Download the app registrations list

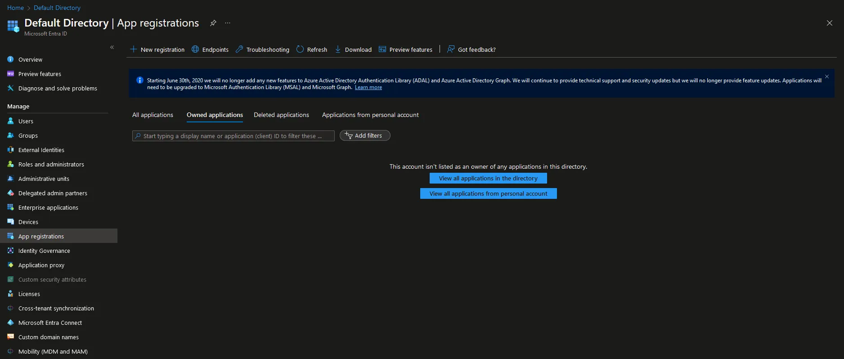pyautogui.click(x=353, y=49)
